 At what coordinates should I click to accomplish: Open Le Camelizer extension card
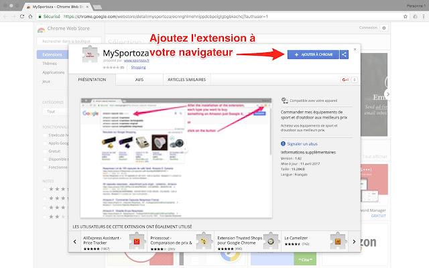[315, 241]
